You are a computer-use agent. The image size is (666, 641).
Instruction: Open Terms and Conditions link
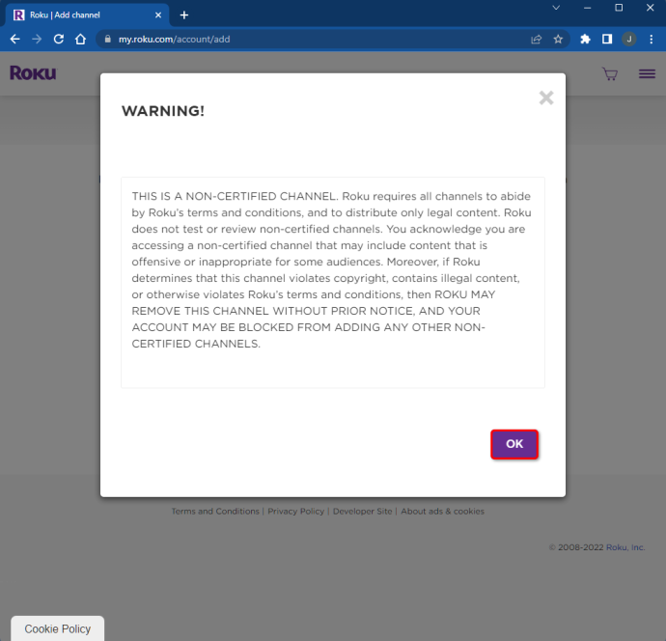[x=215, y=511]
